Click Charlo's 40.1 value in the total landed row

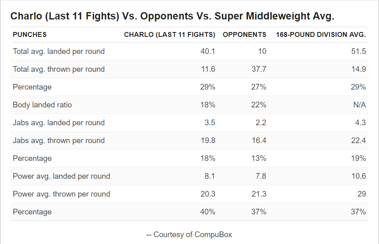point(208,51)
